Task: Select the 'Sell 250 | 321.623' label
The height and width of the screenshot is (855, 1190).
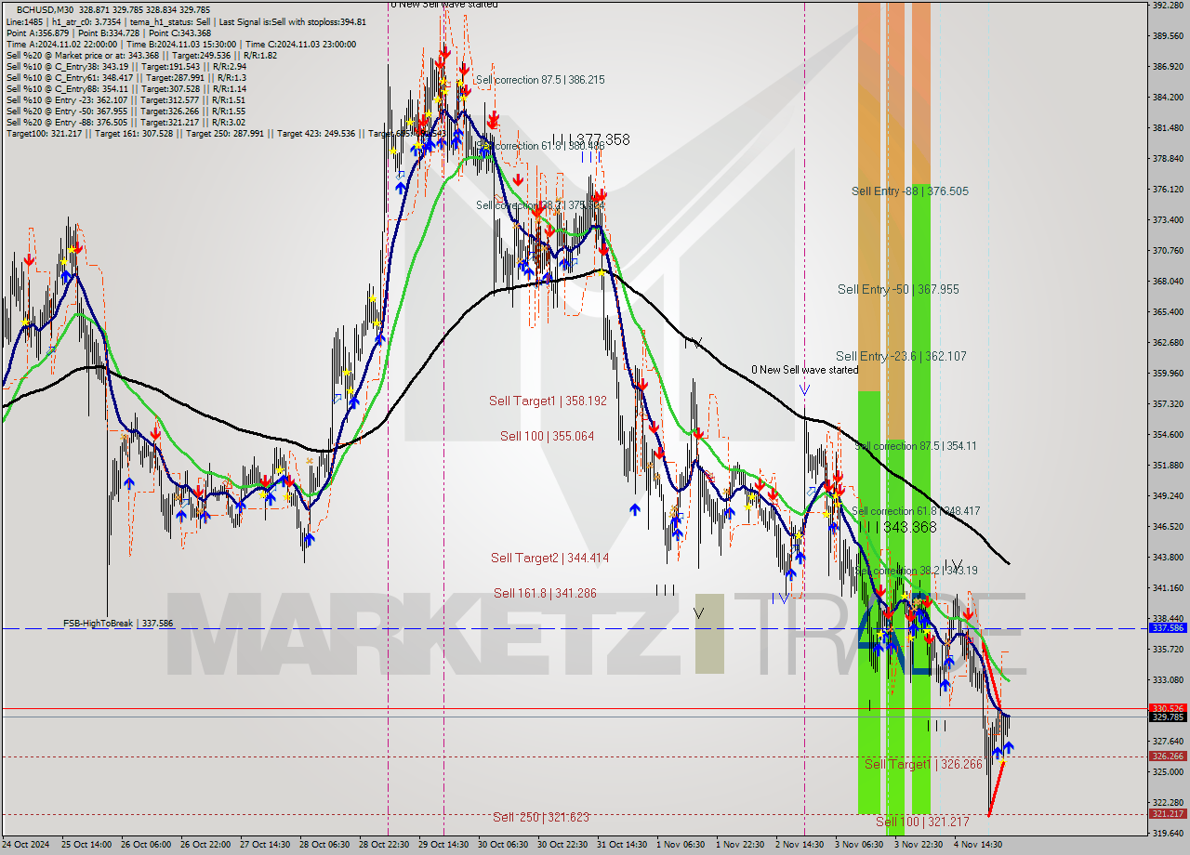Action: point(541,817)
